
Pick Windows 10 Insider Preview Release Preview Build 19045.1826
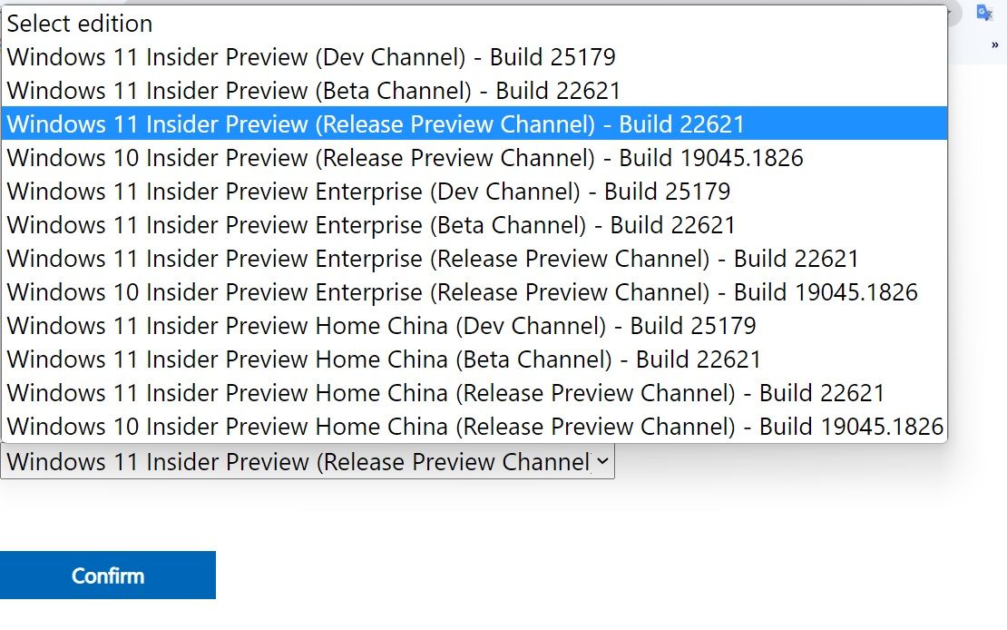coord(405,158)
